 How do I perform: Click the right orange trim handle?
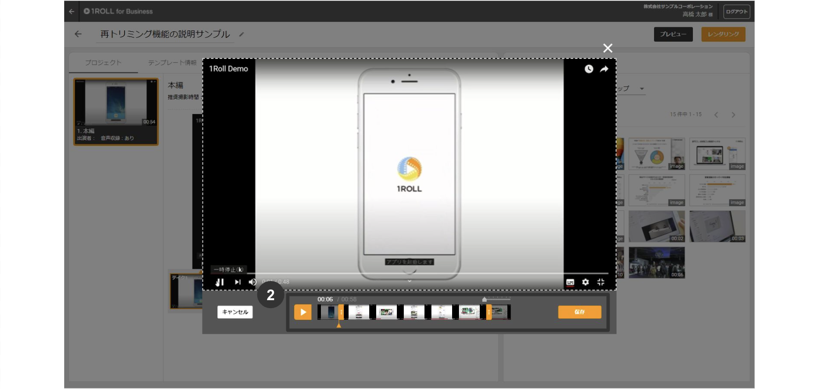[489, 312]
